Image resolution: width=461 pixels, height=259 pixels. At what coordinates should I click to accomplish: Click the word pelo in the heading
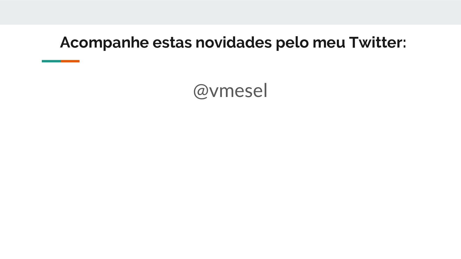(x=292, y=43)
